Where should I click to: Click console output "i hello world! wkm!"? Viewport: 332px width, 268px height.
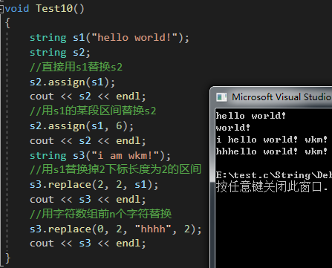pyautogui.click(x=272, y=140)
